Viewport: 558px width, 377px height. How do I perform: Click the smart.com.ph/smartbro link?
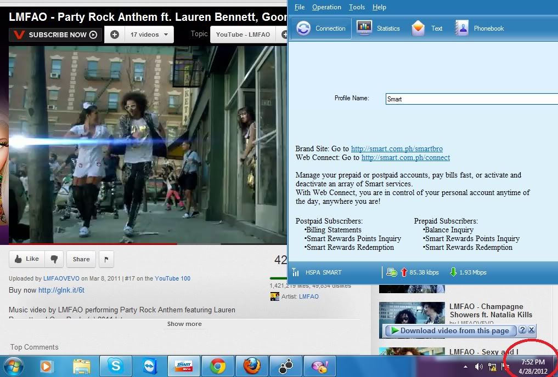pos(397,148)
